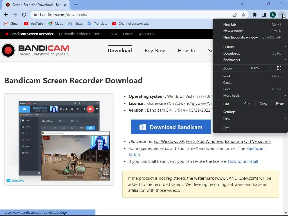Viewport: 288px width, 216px height.
Task: Click the browser forward arrow
Action: pyautogui.click(x=15, y=15)
